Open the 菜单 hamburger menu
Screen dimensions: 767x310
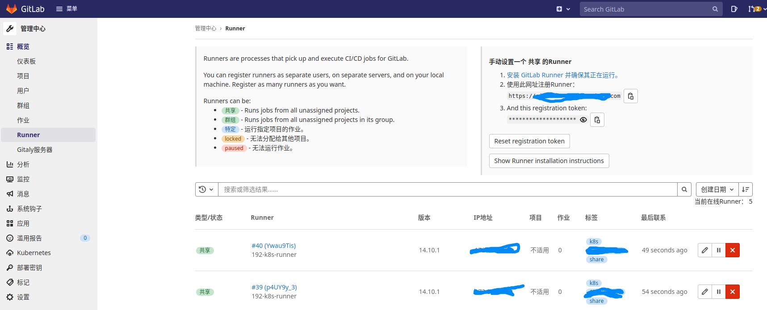click(x=67, y=9)
